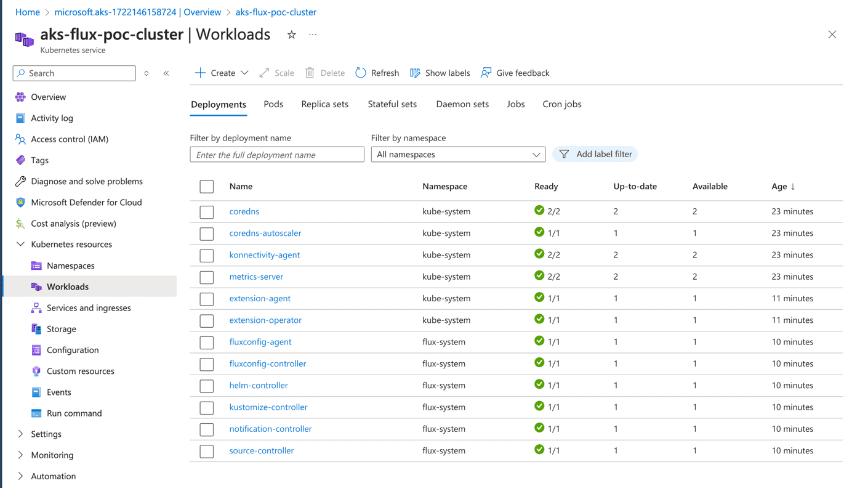Click the Filter by deployment name field
This screenshot has width=852, height=491.
[277, 155]
